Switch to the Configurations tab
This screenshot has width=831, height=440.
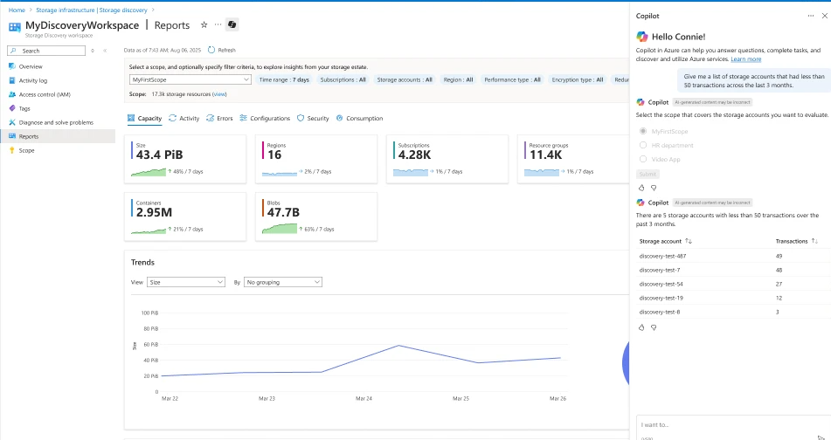click(265, 119)
